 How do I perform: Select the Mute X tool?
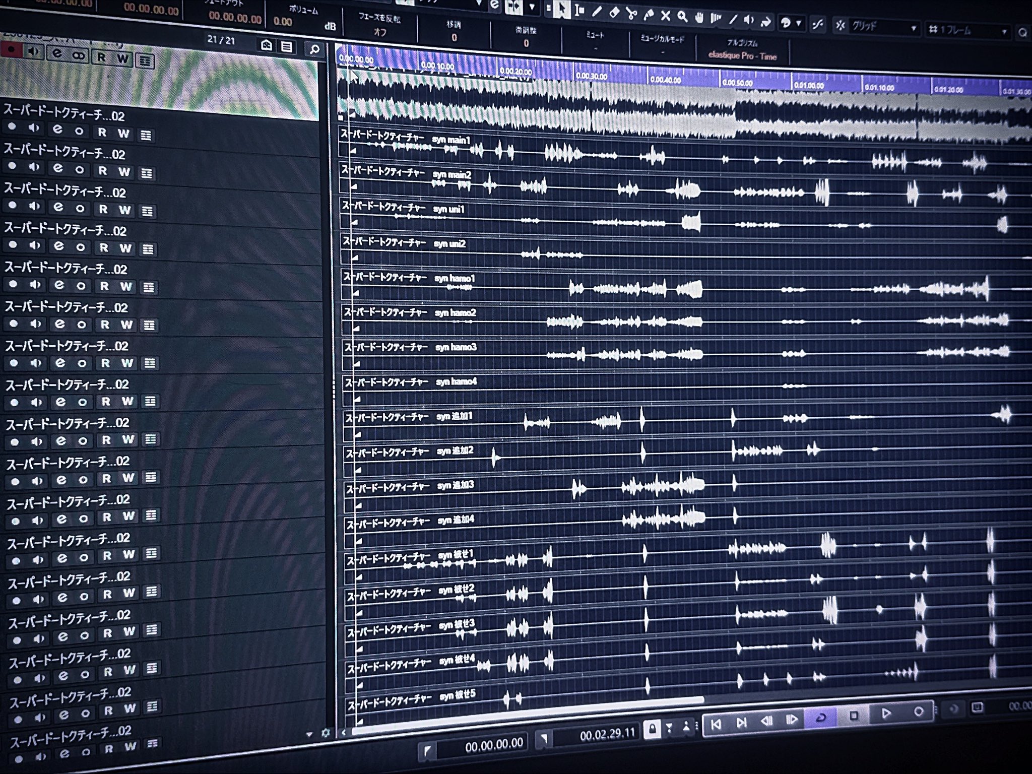tap(665, 16)
